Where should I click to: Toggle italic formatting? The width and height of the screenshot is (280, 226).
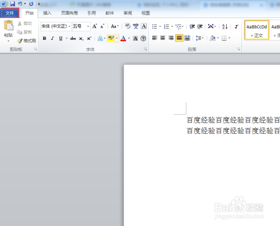(53, 39)
